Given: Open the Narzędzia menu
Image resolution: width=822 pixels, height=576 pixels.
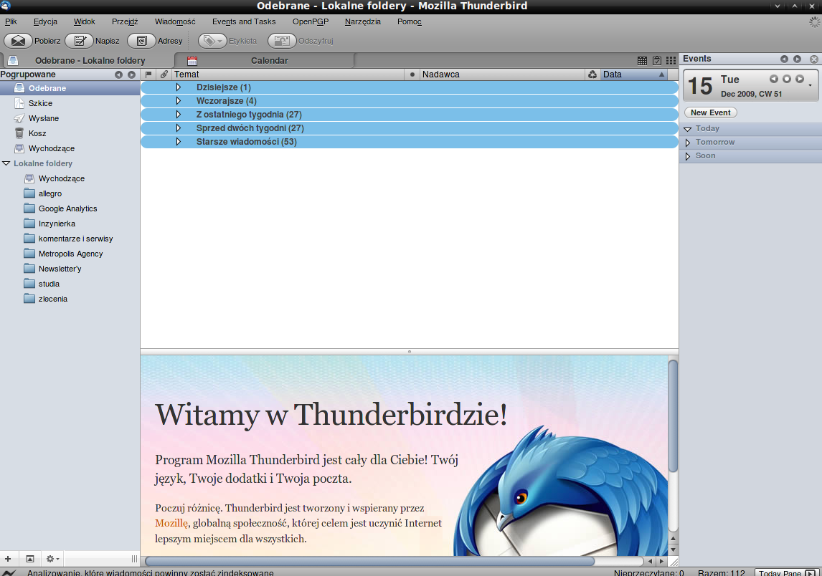Looking at the screenshot, I should click(x=363, y=21).
